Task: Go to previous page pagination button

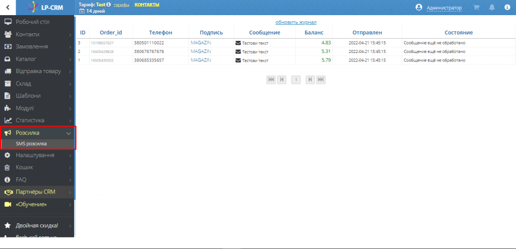Action: pos(282,79)
